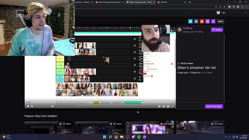Open the sunny weather widget in the taskbar

[x=7, y=137]
